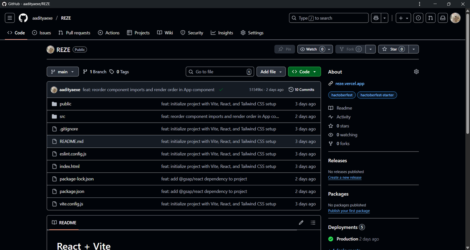Open the 0 watching link

[343, 135]
